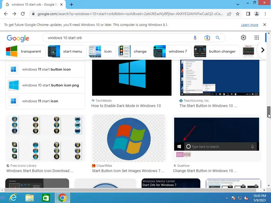Image resolution: width=271 pixels, height=203 pixels.
Task: Start voice search with microphone
Action: tap(195, 38)
